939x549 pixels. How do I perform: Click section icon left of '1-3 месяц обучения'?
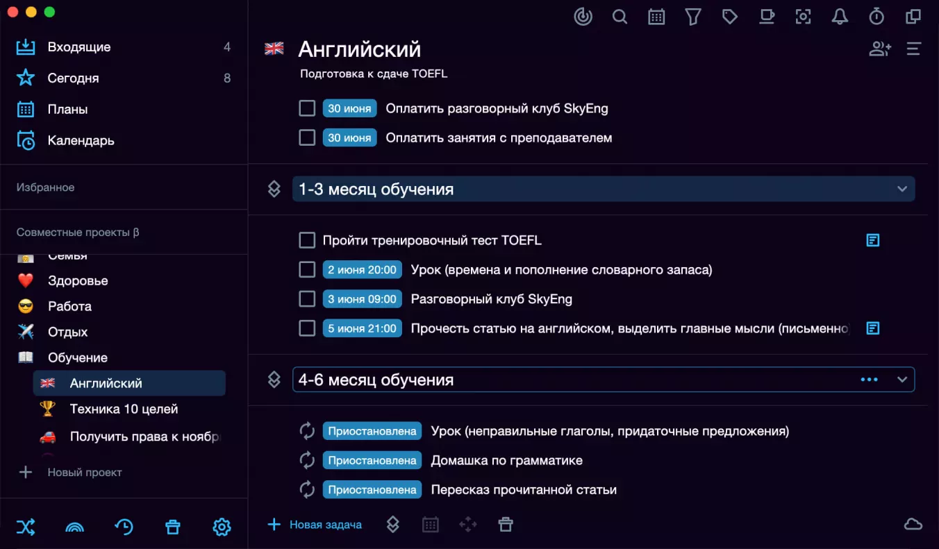click(274, 189)
